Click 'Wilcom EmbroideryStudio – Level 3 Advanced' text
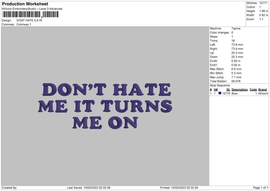 pos(32,9)
